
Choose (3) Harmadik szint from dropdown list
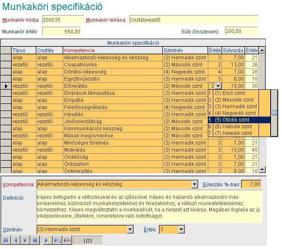240,107
